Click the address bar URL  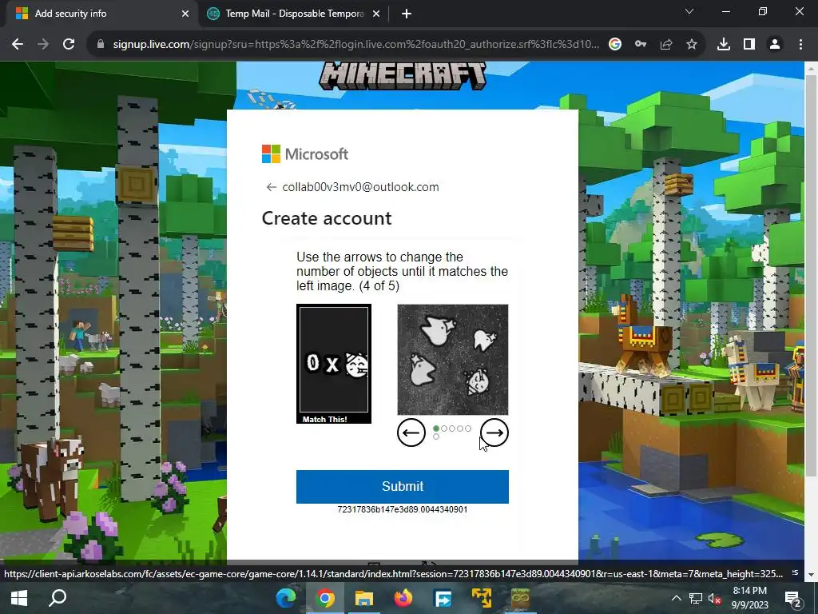(x=355, y=45)
